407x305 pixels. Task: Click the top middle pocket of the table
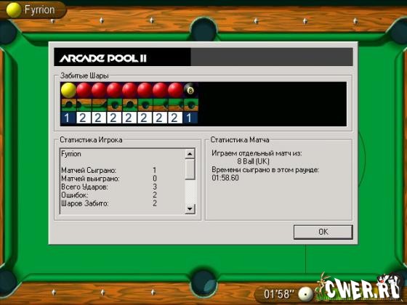tap(203, 29)
